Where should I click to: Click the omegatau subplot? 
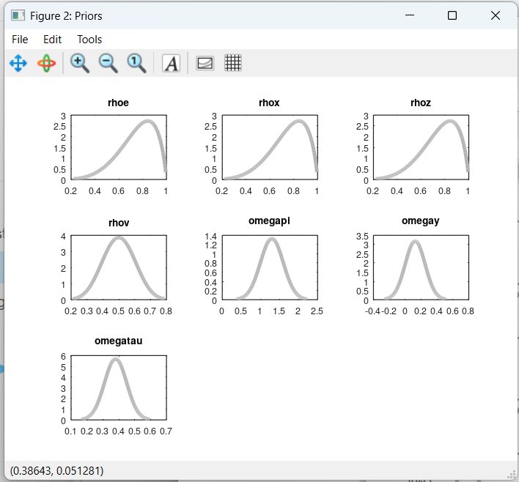(x=118, y=388)
